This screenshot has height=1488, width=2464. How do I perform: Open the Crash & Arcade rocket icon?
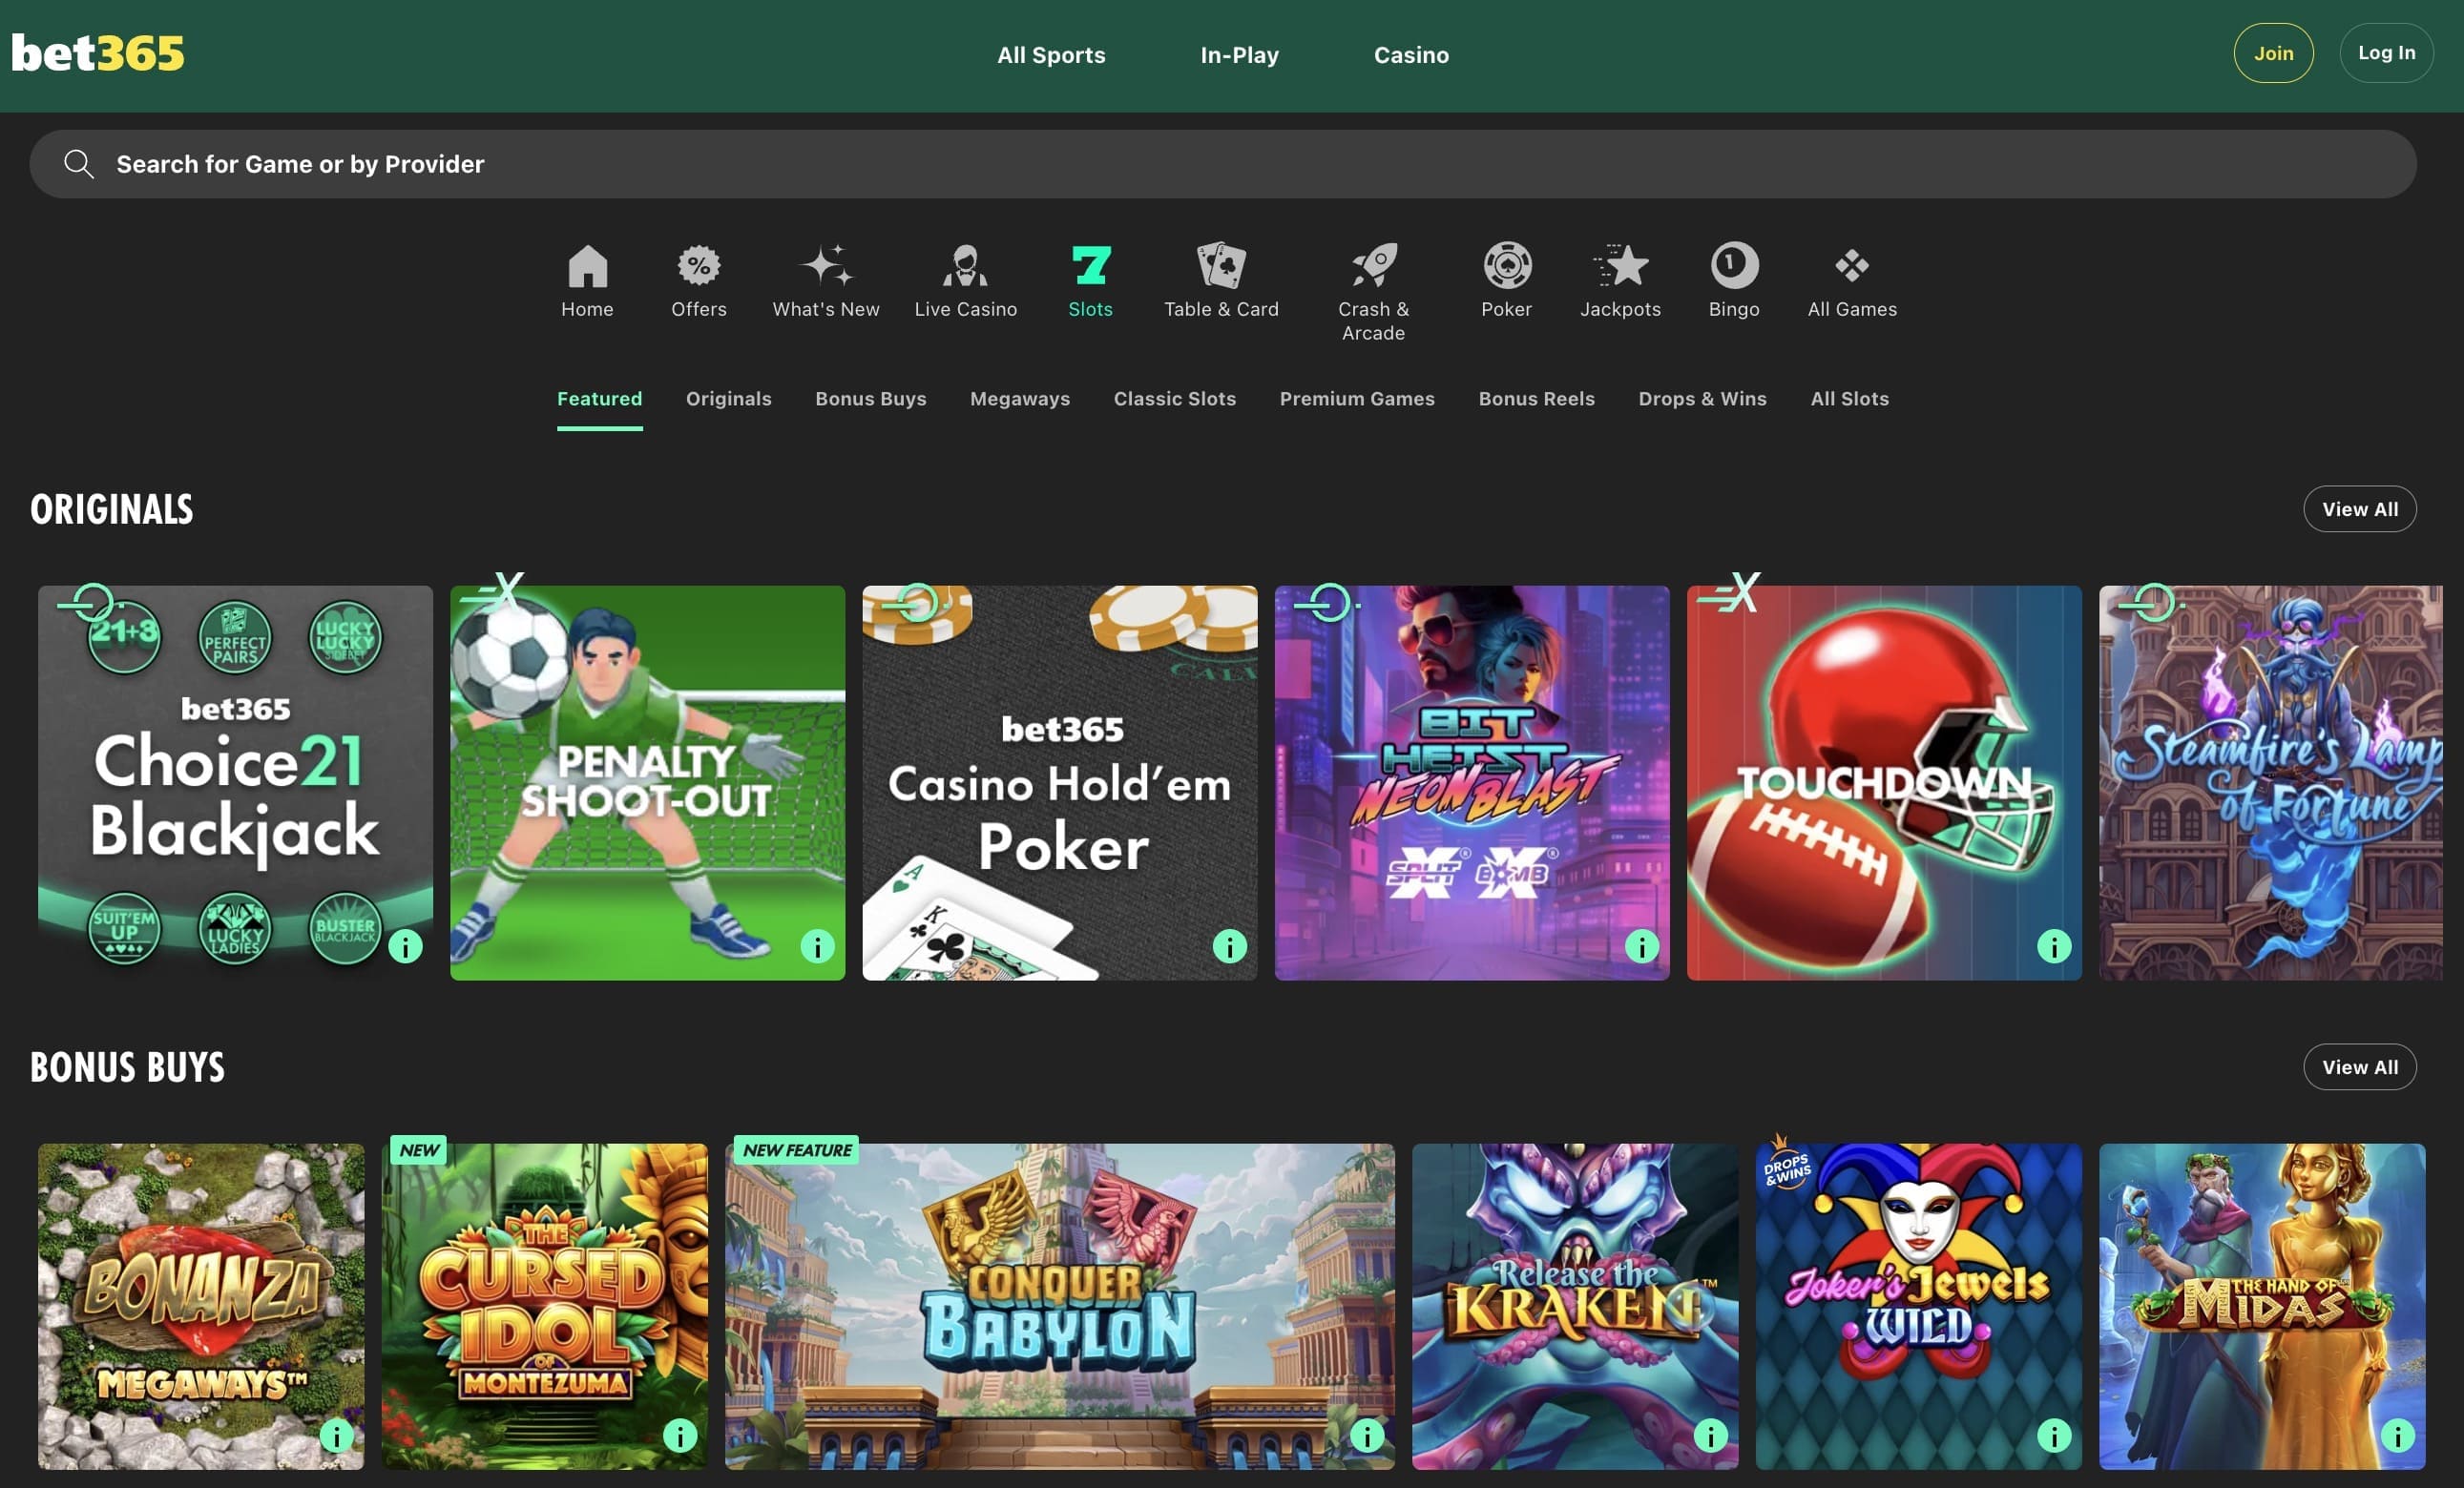click(1373, 266)
